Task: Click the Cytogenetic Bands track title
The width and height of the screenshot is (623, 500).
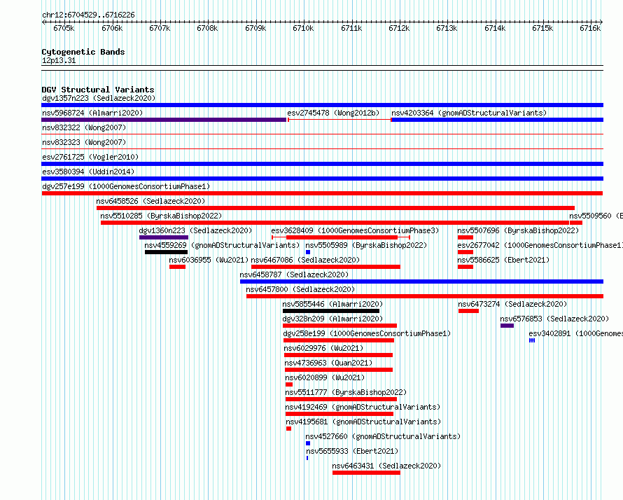Action: (83, 52)
